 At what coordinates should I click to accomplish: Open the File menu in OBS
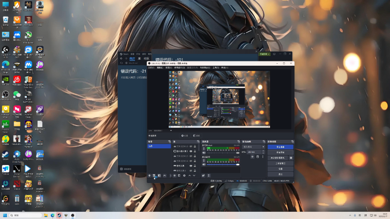[151, 68]
